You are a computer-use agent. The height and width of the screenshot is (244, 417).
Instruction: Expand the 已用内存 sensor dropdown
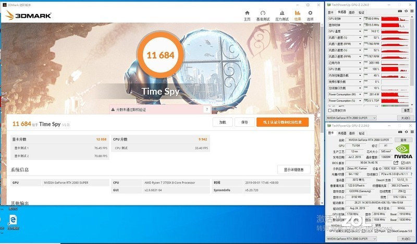[x=360, y=63]
